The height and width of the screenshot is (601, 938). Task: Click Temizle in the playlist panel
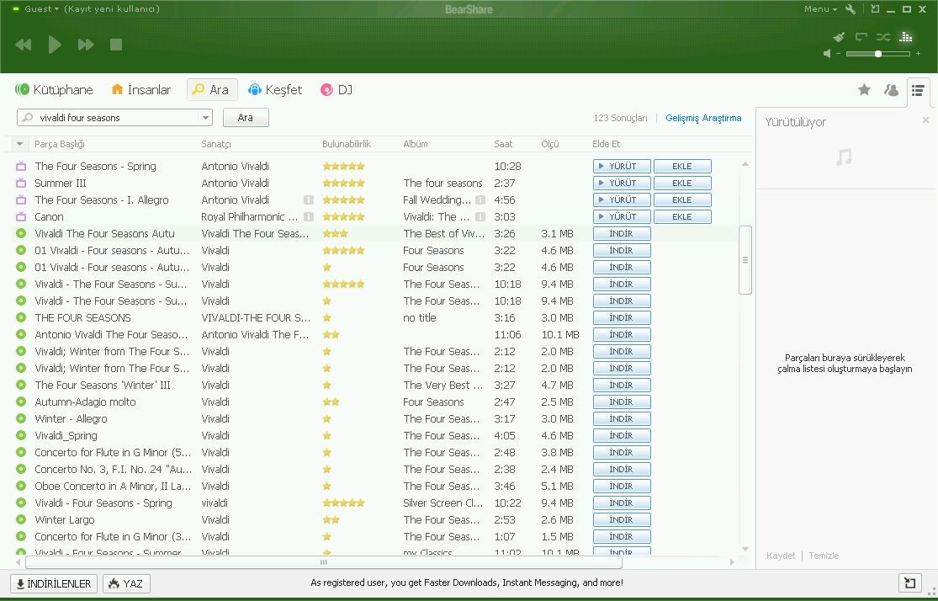[x=824, y=556]
